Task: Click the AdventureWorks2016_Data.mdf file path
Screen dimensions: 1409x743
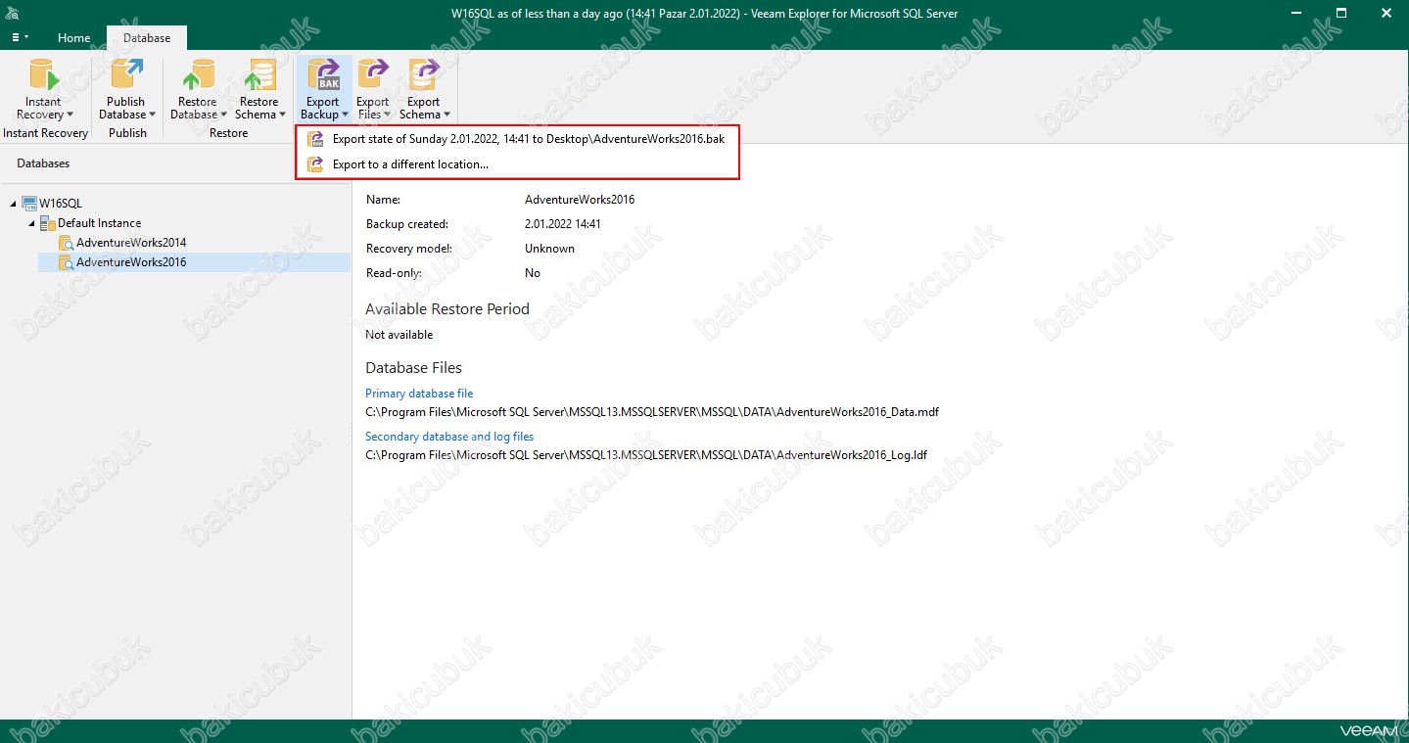Action: tap(652, 412)
